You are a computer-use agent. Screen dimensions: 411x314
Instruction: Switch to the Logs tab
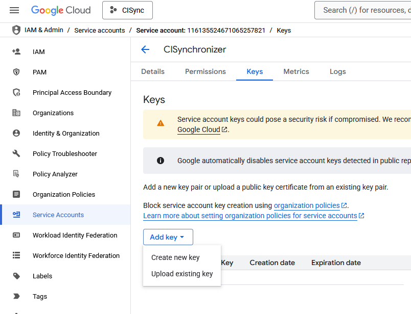[337, 72]
